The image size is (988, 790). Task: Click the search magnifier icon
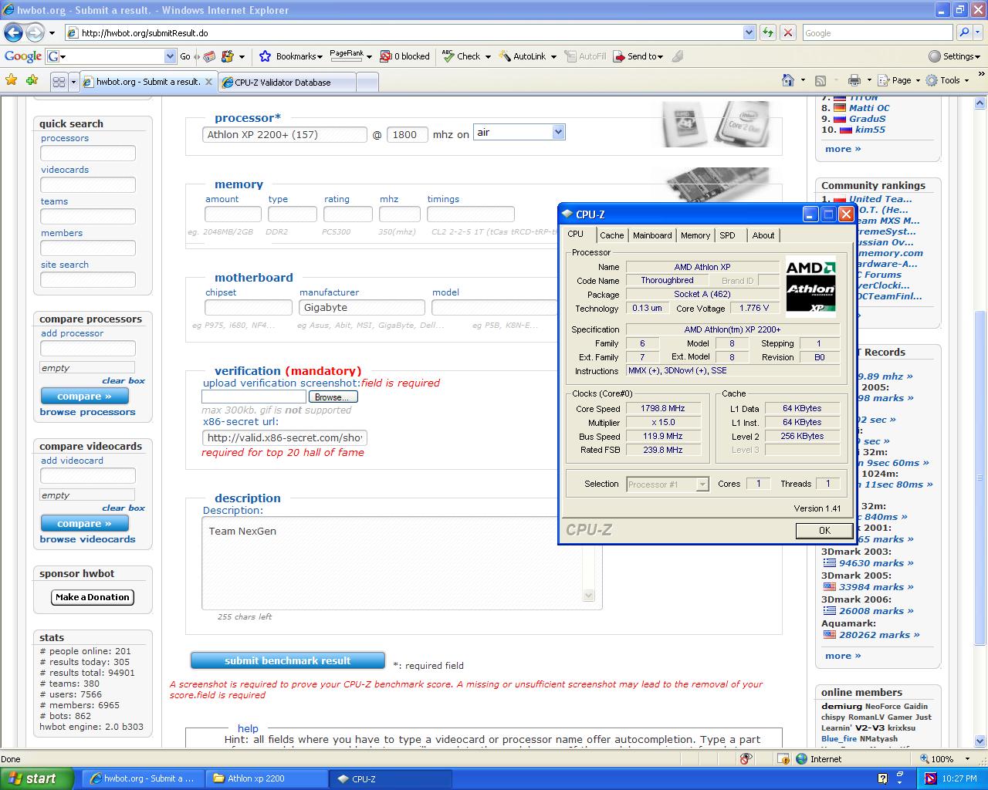[964, 32]
